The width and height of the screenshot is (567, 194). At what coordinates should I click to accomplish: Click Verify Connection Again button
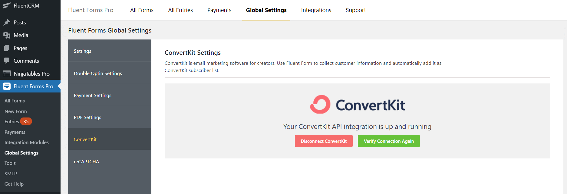389,141
